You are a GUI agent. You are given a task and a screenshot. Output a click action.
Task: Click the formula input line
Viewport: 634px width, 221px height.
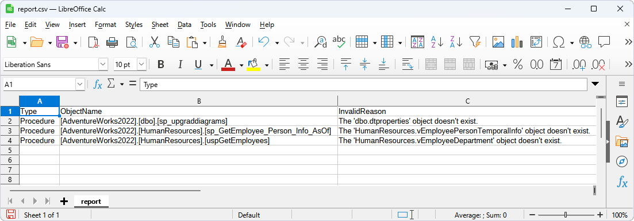coord(363,85)
